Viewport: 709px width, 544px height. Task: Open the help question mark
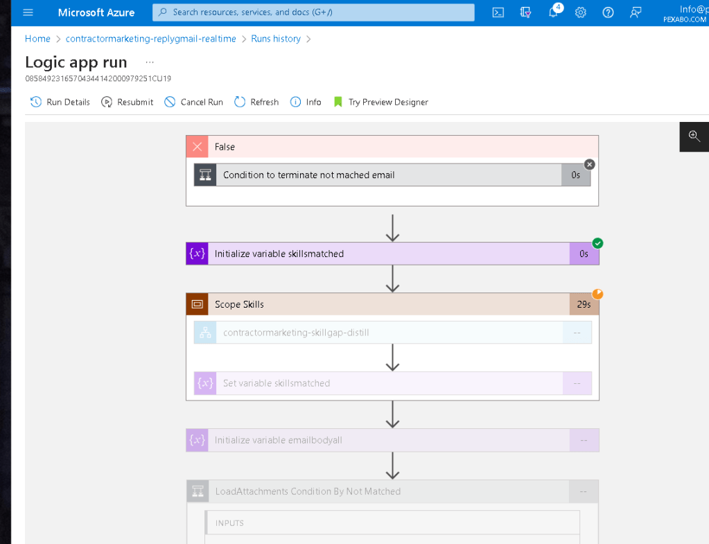click(x=609, y=12)
